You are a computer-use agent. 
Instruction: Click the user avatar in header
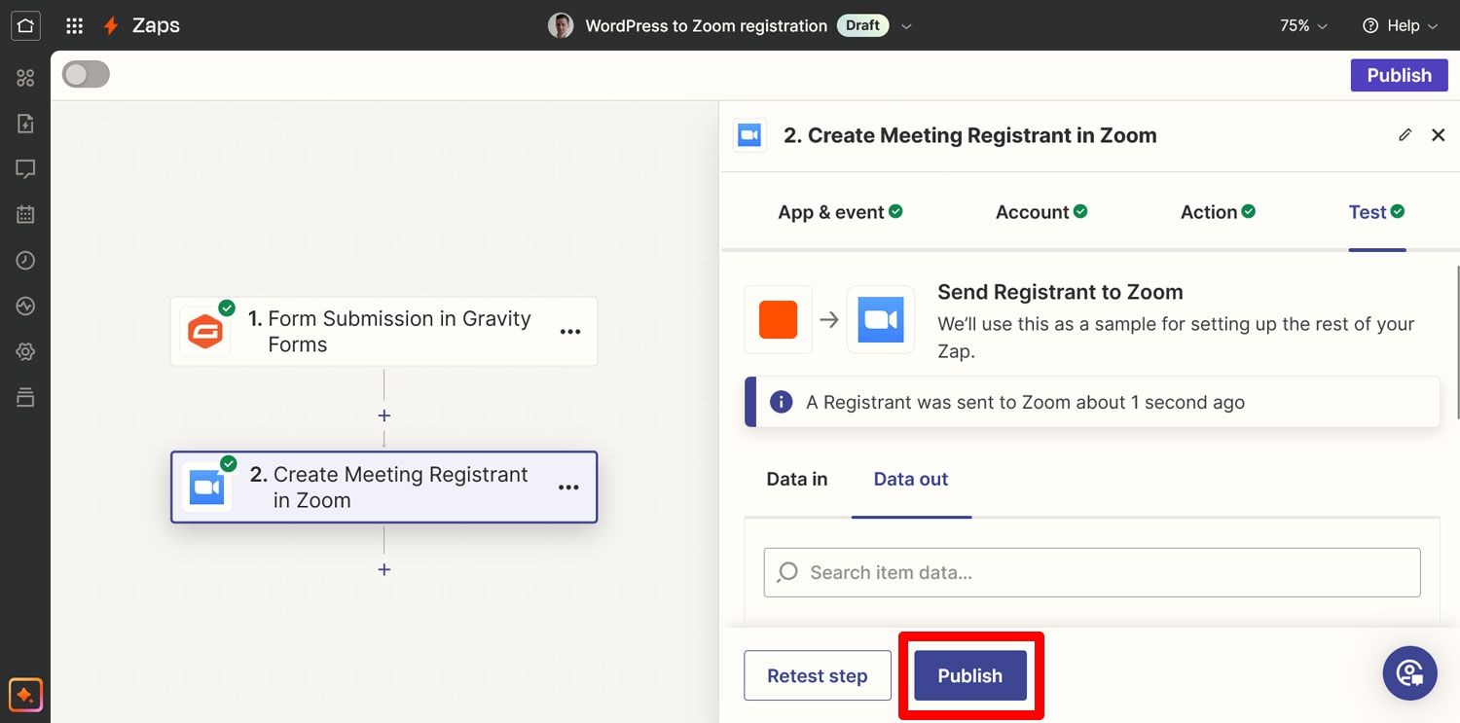pyautogui.click(x=561, y=26)
